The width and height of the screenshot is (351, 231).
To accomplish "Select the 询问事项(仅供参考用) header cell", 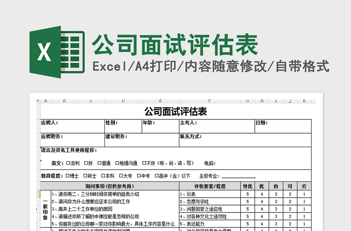I will click(110, 186).
